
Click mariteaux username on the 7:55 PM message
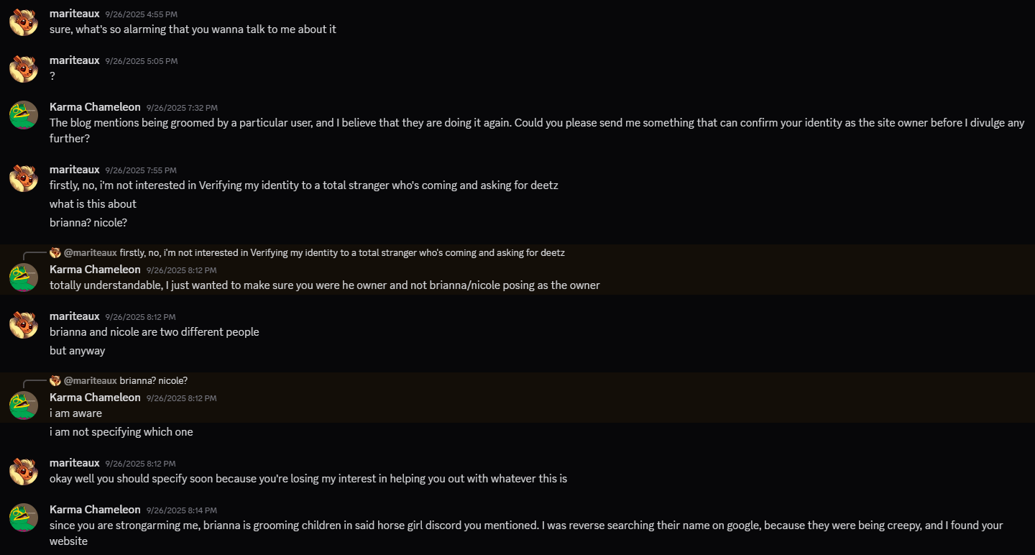[74, 170]
